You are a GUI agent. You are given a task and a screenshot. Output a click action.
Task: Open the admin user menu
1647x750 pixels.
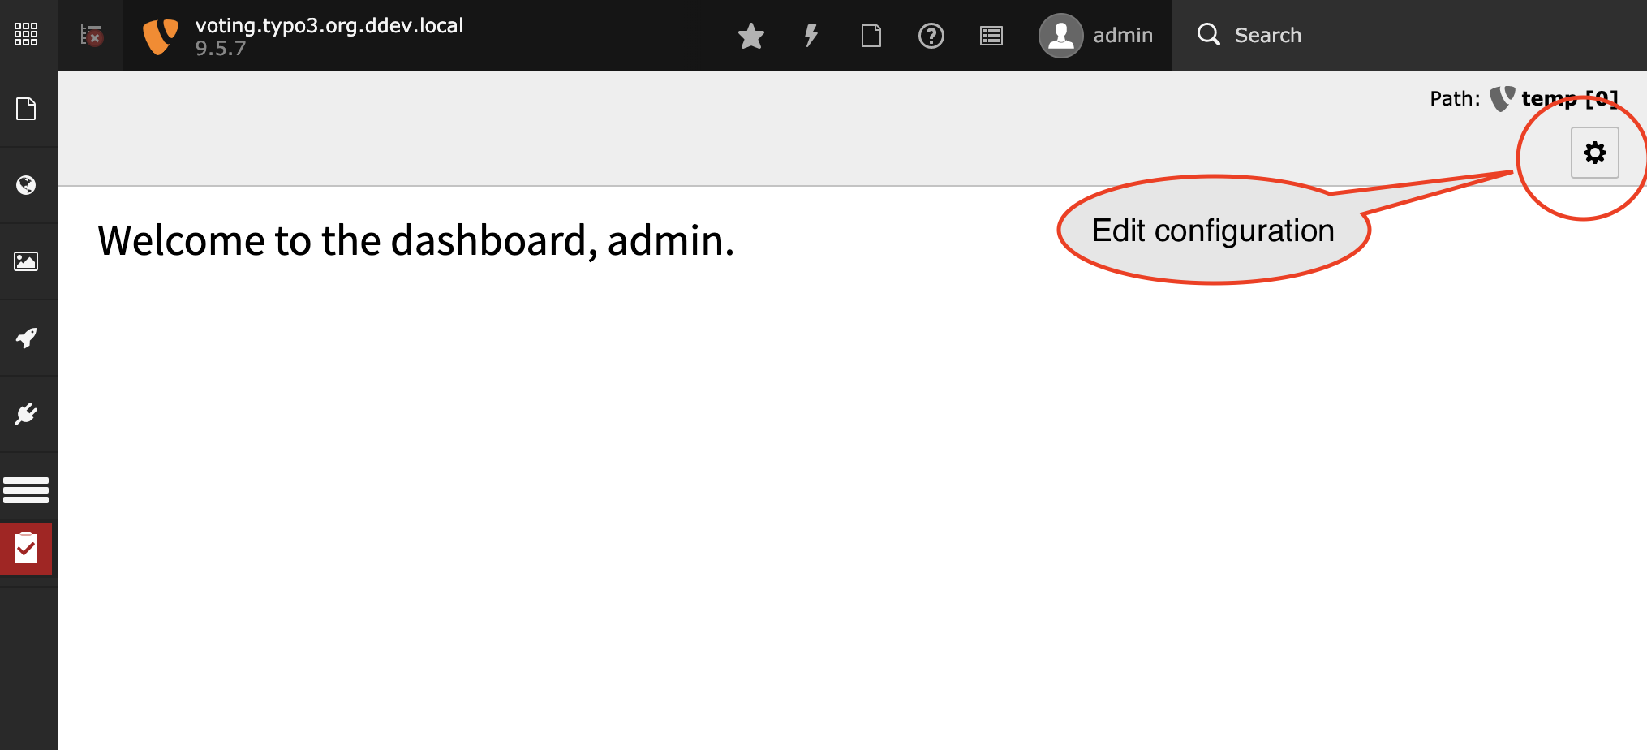(1096, 36)
